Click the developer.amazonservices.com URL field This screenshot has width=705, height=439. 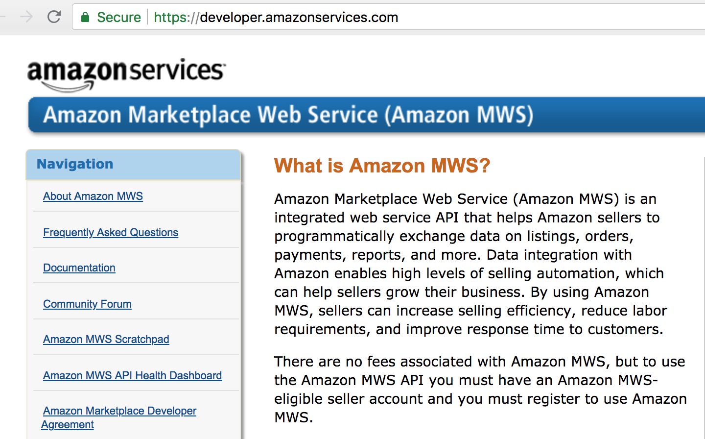tap(299, 18)
